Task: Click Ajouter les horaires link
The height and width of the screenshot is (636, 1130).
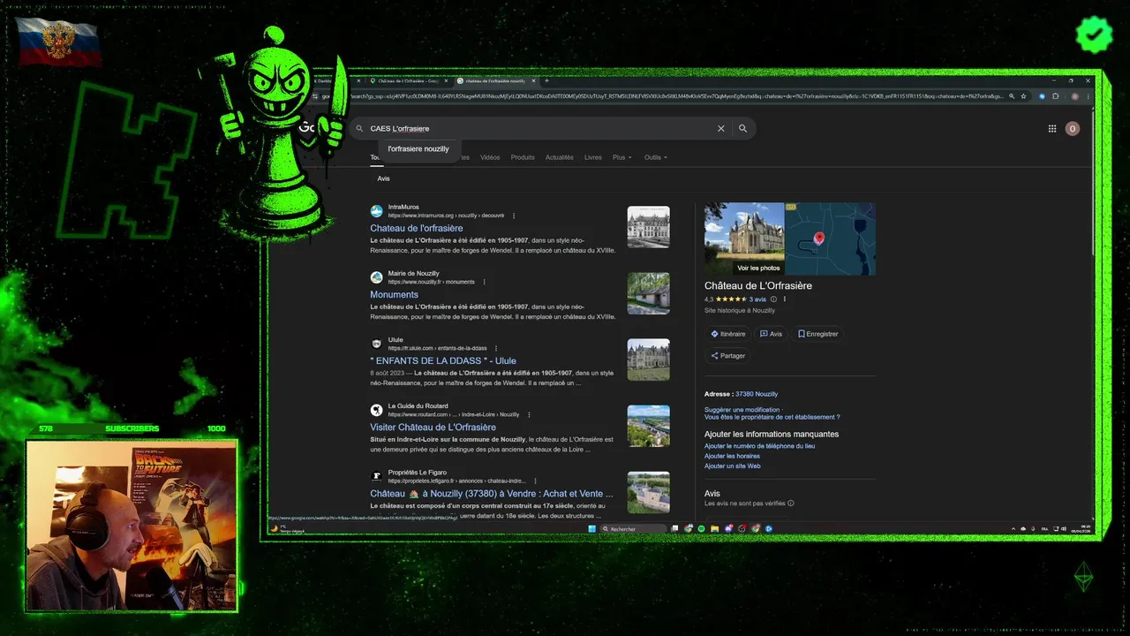Action: (732, 456)
